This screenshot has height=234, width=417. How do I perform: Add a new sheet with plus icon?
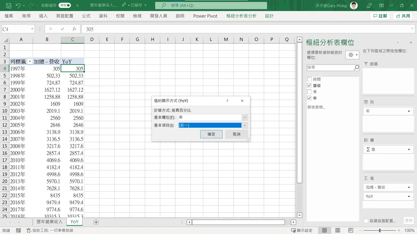pos(96,222)
